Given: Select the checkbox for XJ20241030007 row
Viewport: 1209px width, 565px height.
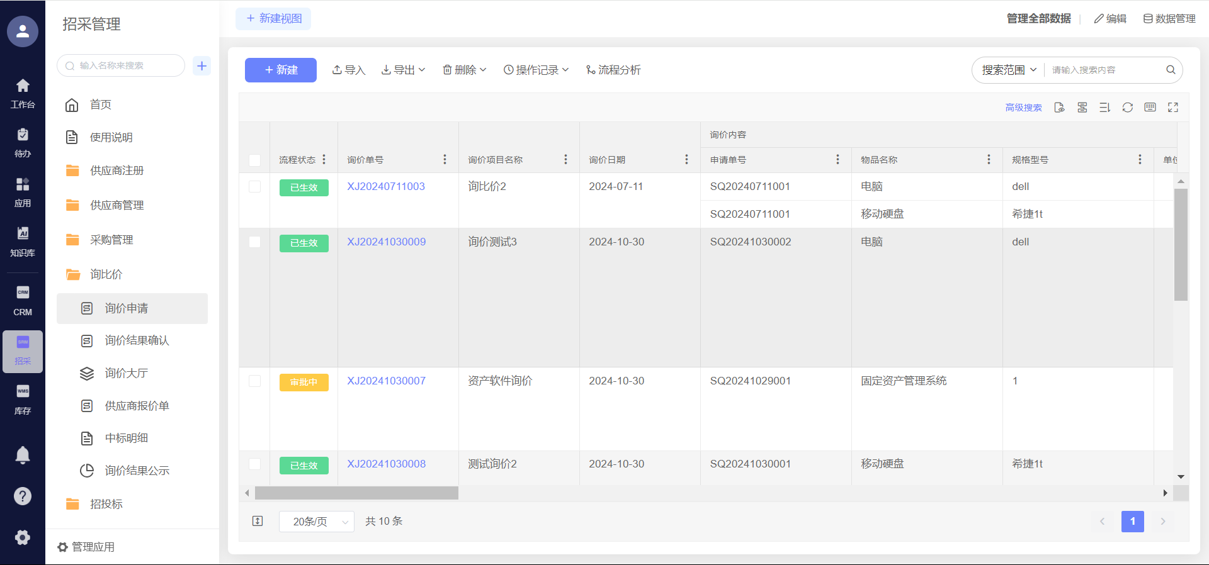Looking at the screenshot, I should (254, 381).
